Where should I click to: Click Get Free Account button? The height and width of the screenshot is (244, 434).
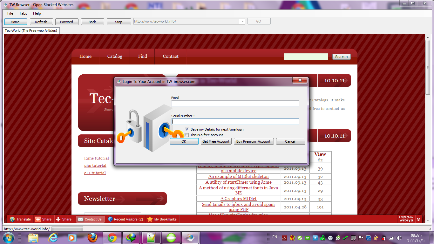216,141
